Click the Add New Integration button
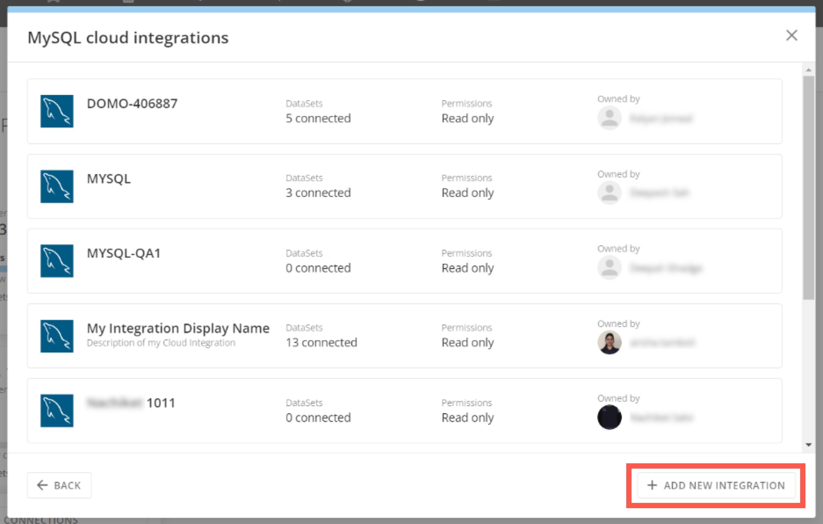This screenshot has height=524, width=823. (x=716, y=485)
